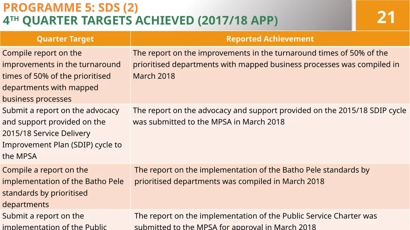
Task: Click target cell about Batho Pele standards
Action: point(65,187)
